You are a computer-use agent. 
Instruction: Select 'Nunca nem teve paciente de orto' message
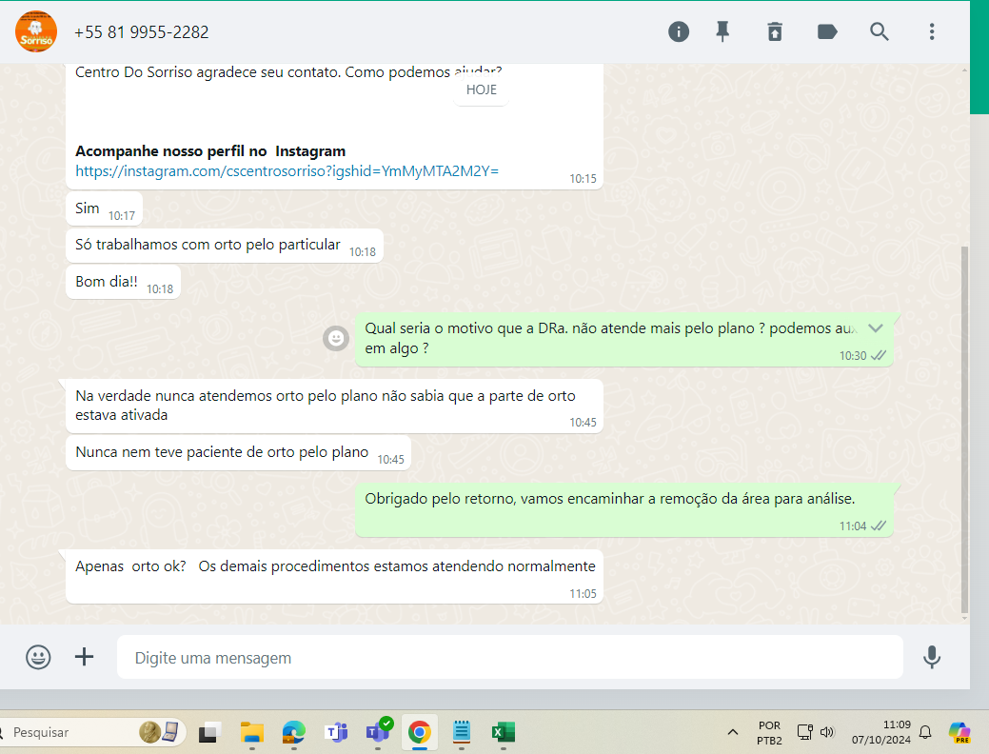click(x=238, y=452)
